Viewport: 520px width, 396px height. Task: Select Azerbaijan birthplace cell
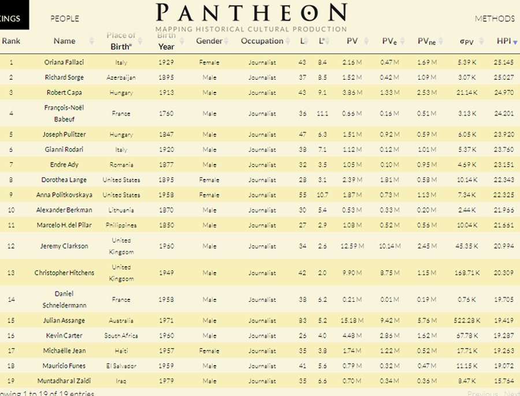click(121, 77)
